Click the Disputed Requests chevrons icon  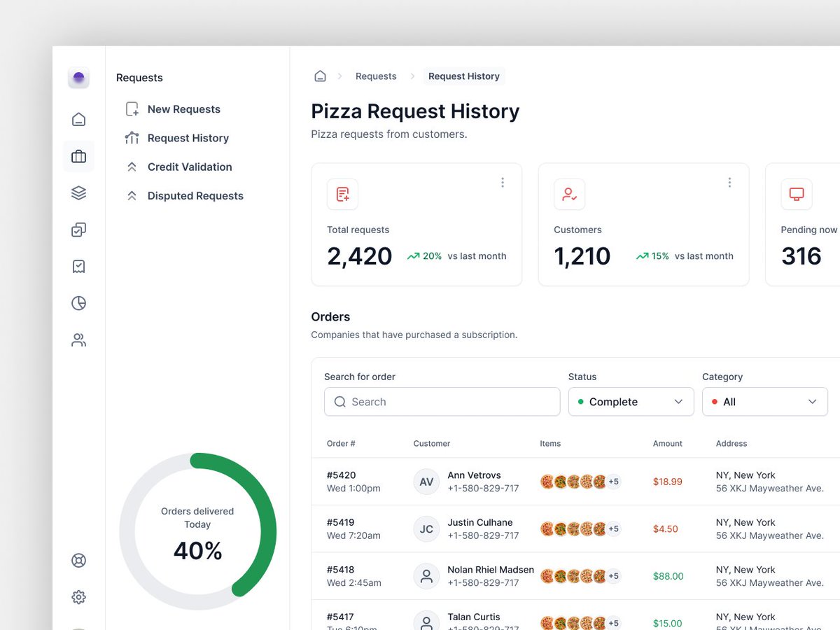point(132,196)
